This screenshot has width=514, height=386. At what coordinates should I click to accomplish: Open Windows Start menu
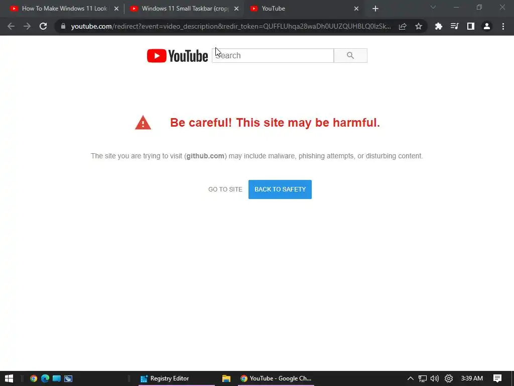tap(9, 378)
